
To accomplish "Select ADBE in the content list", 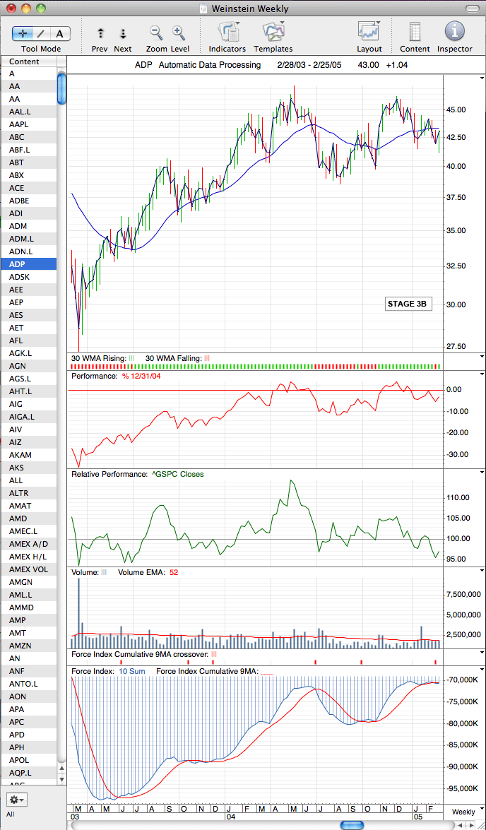I will coord(28,201).
